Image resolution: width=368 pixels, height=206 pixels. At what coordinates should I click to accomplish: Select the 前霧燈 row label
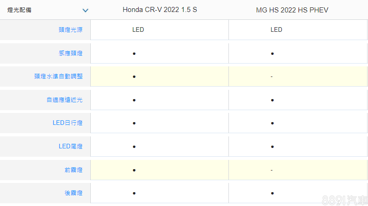click(x=73, y=170)
